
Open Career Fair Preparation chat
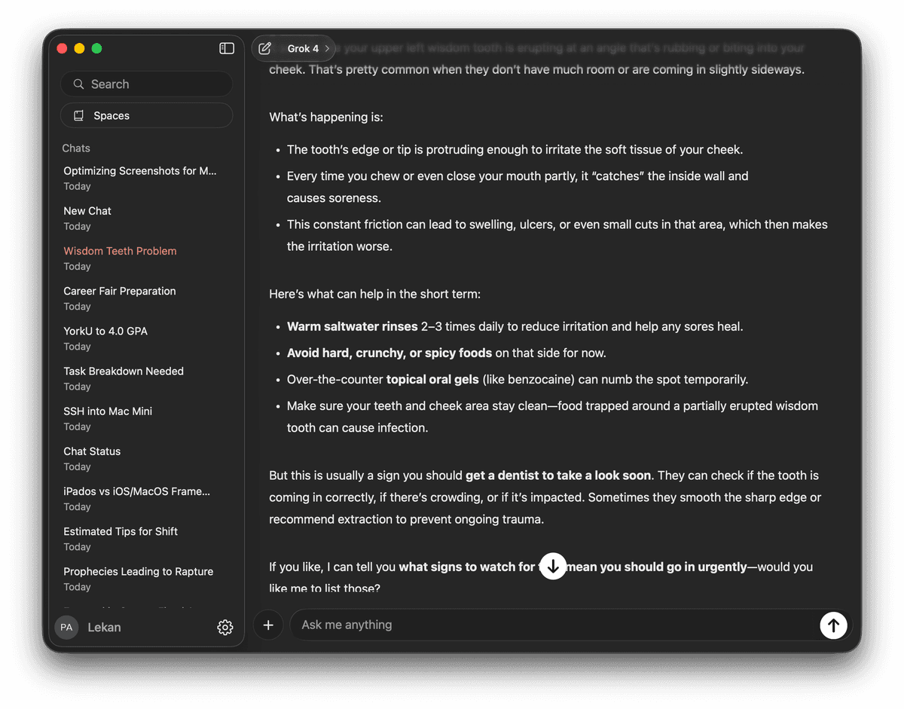click(x=120, y=298)
